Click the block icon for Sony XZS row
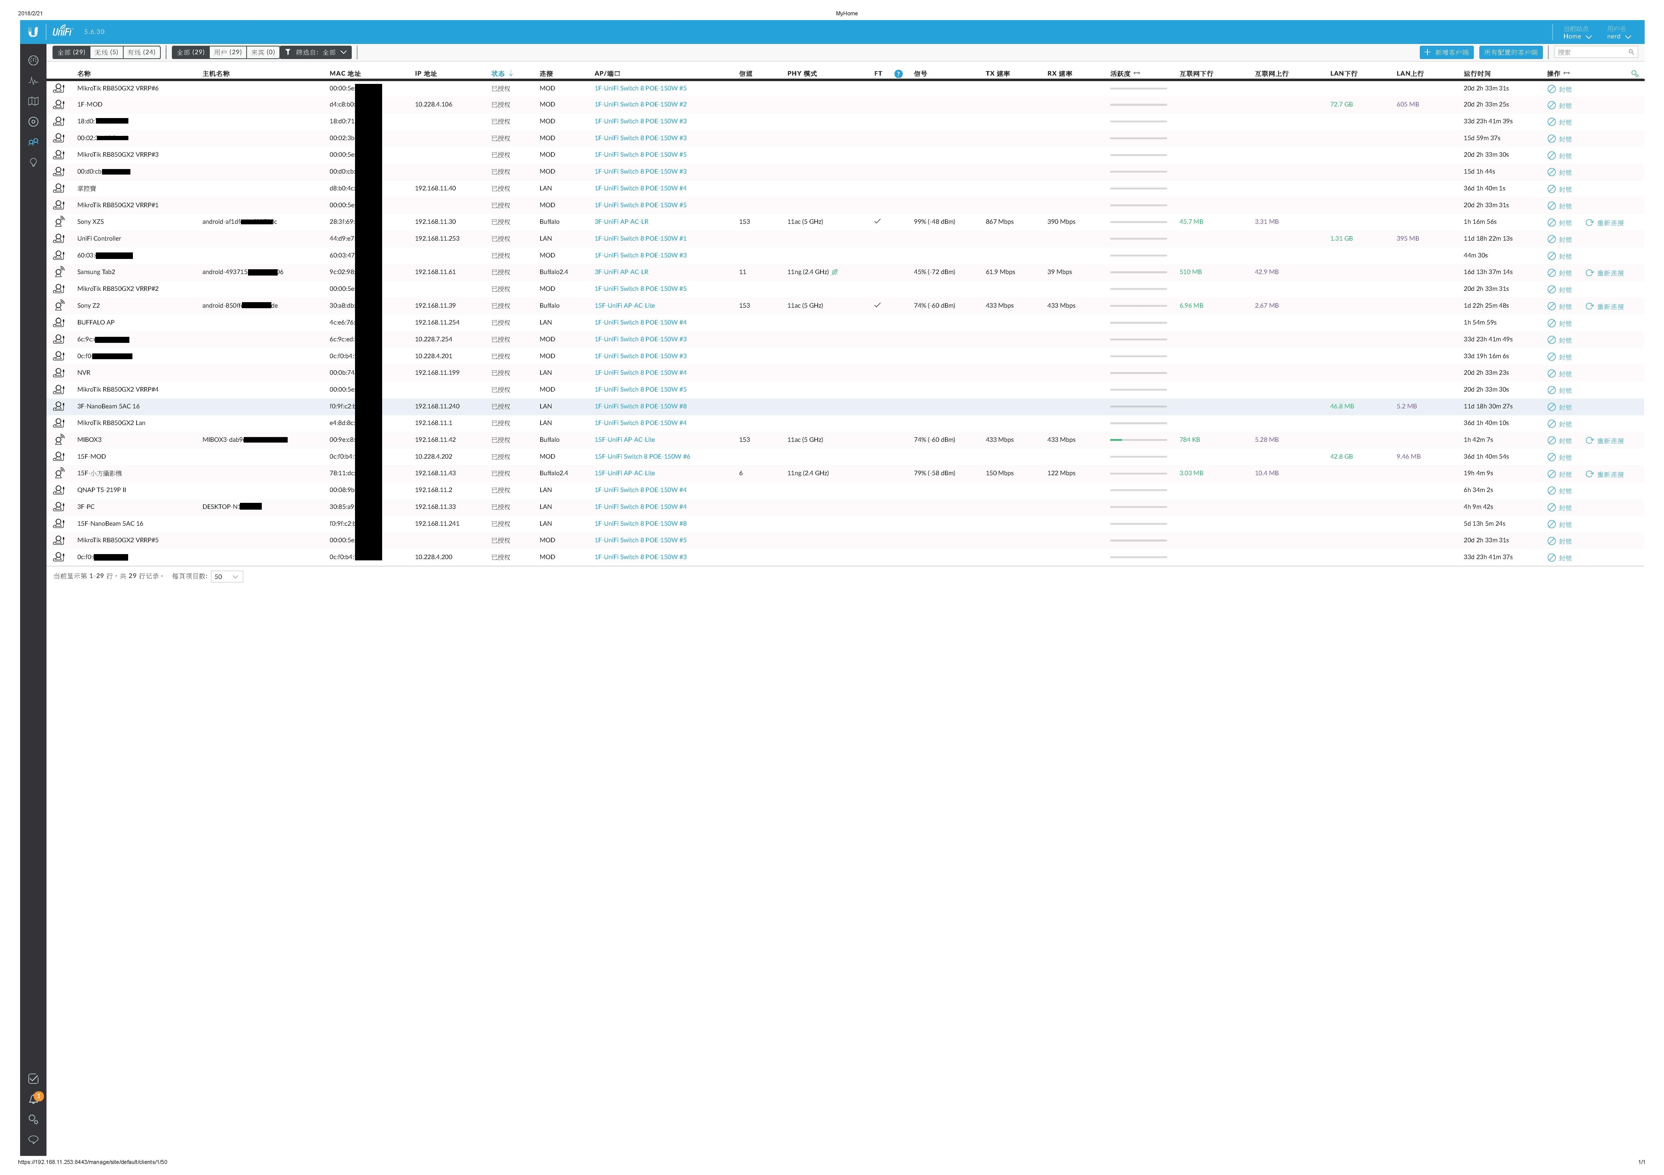 click(x=1552, y=222)
